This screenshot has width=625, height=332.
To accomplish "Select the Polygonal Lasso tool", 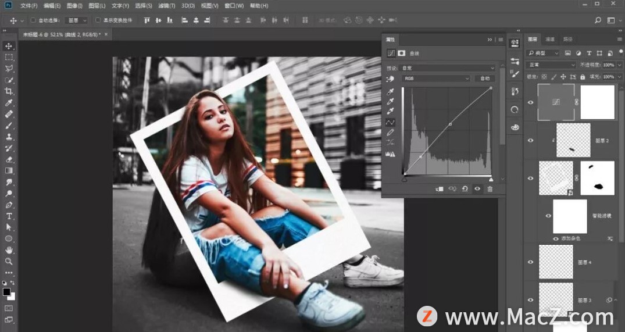I will (x=9, y=69).
